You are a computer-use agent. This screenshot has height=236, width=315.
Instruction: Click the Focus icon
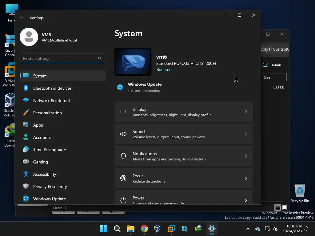[123, 178]
